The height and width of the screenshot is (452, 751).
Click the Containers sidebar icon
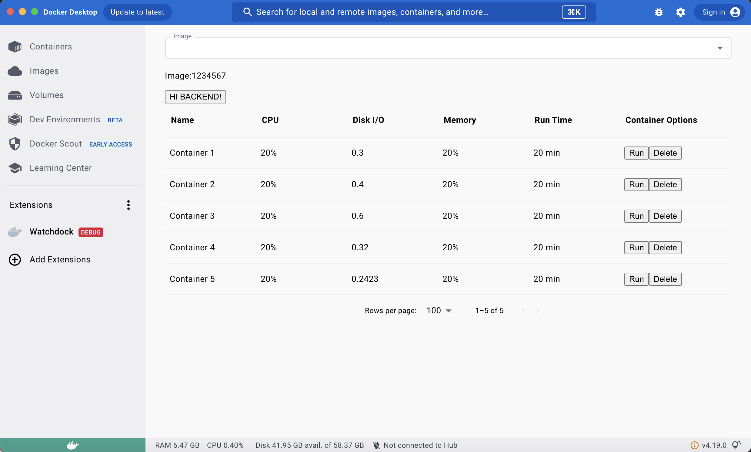click(x=15, y=47)
